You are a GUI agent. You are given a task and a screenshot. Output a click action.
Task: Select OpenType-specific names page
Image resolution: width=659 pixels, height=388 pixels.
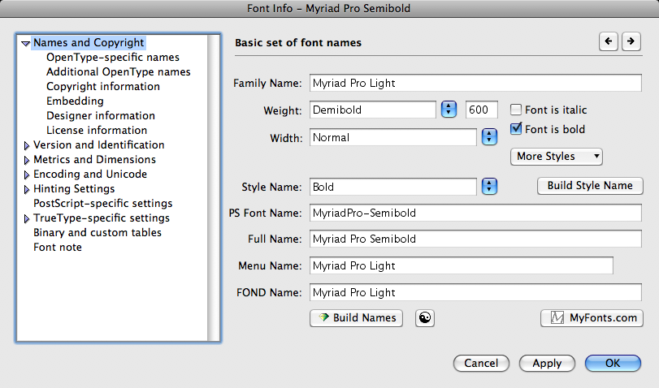point(113,57)
